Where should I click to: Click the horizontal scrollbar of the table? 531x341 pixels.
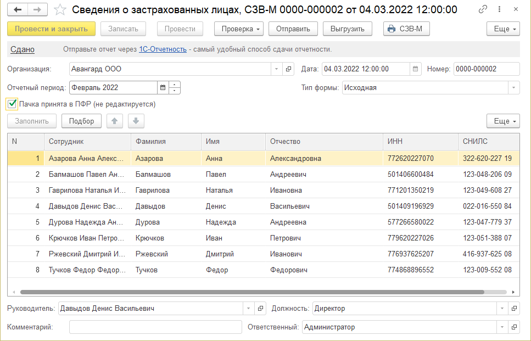tap(252, 292)
